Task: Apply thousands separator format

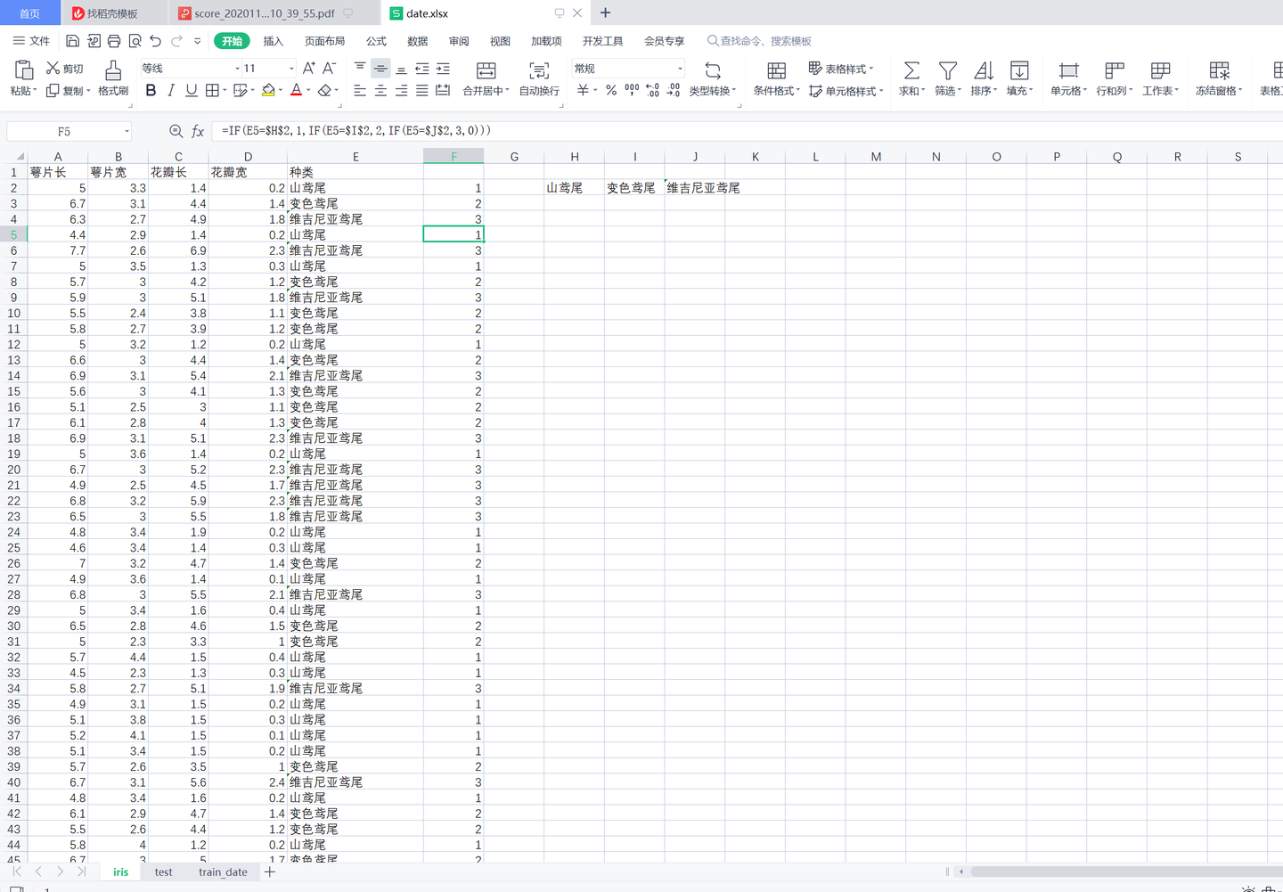Action: point(632,90)
